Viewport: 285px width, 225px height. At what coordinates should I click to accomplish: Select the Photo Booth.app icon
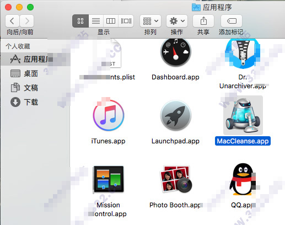(x=176, y=179)
